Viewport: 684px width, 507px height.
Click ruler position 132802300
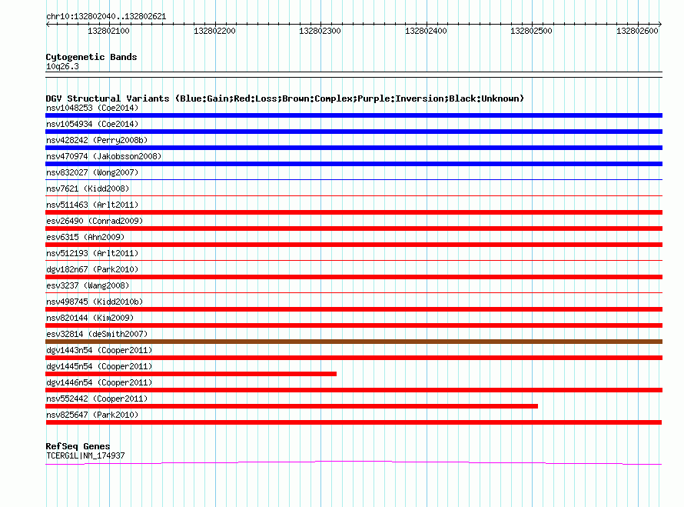click(x=320, y=31)
